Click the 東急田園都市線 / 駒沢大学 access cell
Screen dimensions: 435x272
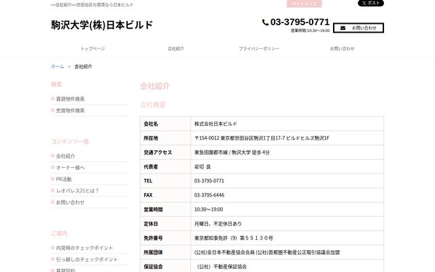click(x=287, y=152)
